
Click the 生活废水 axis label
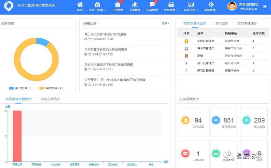coord(132,165)
